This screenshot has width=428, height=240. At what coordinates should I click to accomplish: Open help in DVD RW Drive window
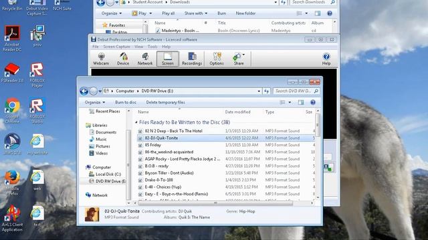[x=313, y=102]
